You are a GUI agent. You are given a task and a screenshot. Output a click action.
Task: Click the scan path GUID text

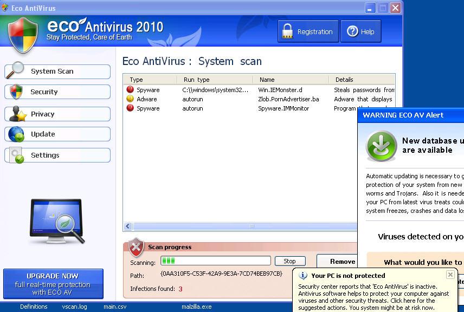pos(221,274)
